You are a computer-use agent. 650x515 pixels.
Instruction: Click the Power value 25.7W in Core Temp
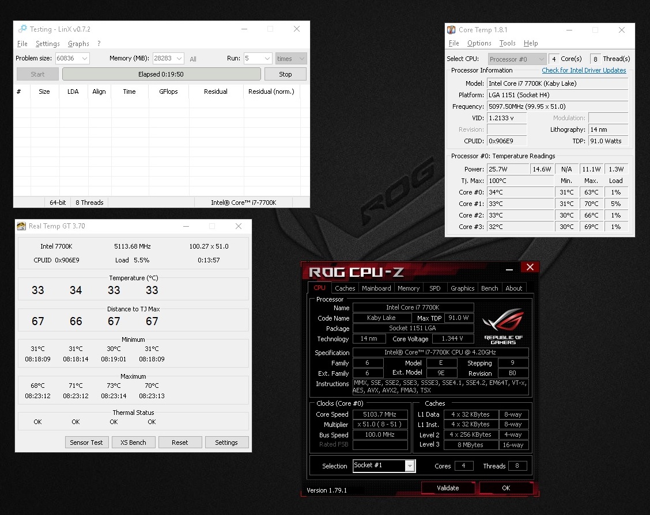(508, 169)
